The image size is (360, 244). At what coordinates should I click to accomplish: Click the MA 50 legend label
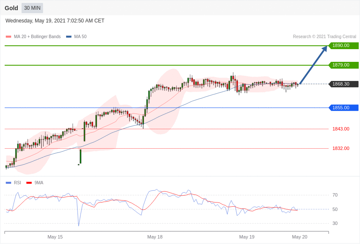(80, 36)
